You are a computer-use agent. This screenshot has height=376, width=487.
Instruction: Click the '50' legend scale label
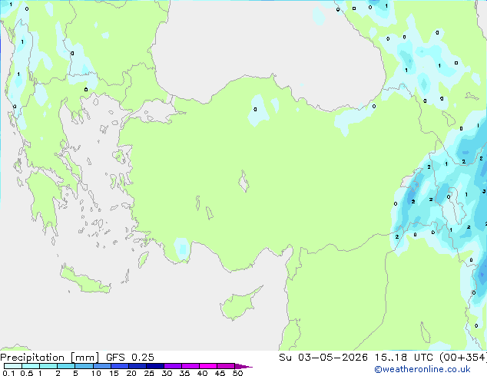[x=238, y=373]
